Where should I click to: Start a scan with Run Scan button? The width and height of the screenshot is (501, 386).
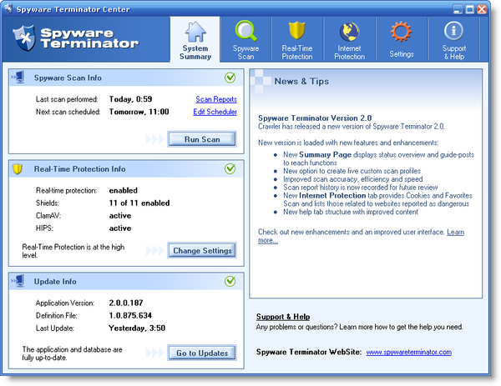click(x=202, y=139)
